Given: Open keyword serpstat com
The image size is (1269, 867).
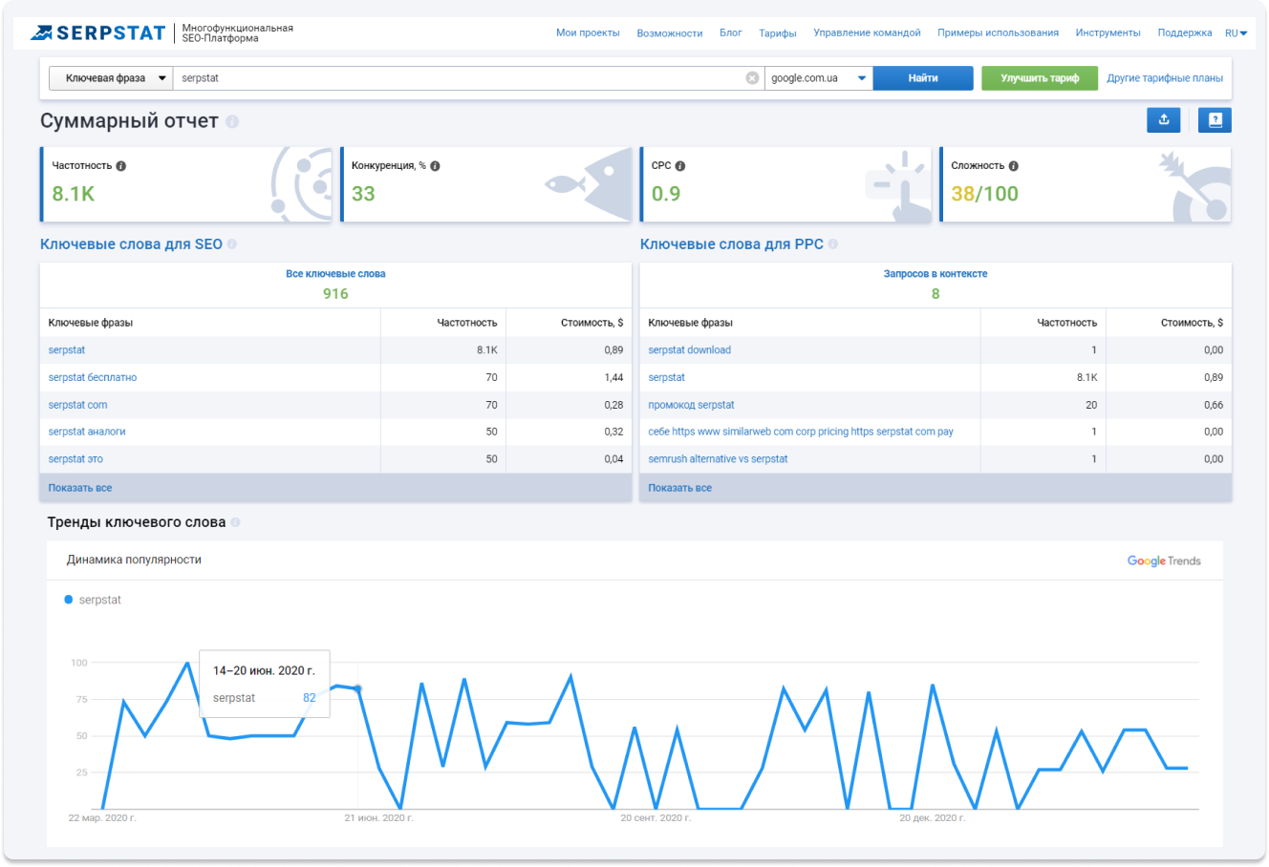Looking at the screenshot, I should (77, 405).
